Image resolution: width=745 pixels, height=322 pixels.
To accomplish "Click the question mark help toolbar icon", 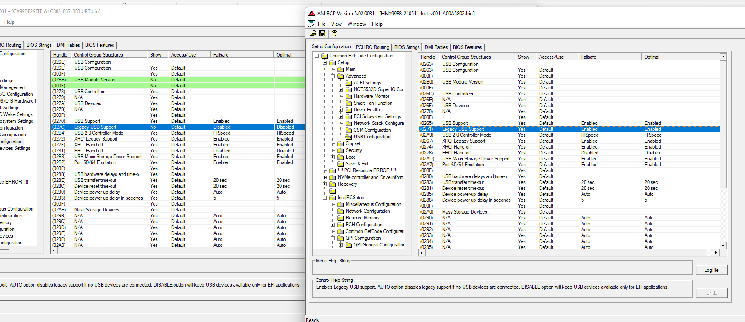I will point(335,33).
